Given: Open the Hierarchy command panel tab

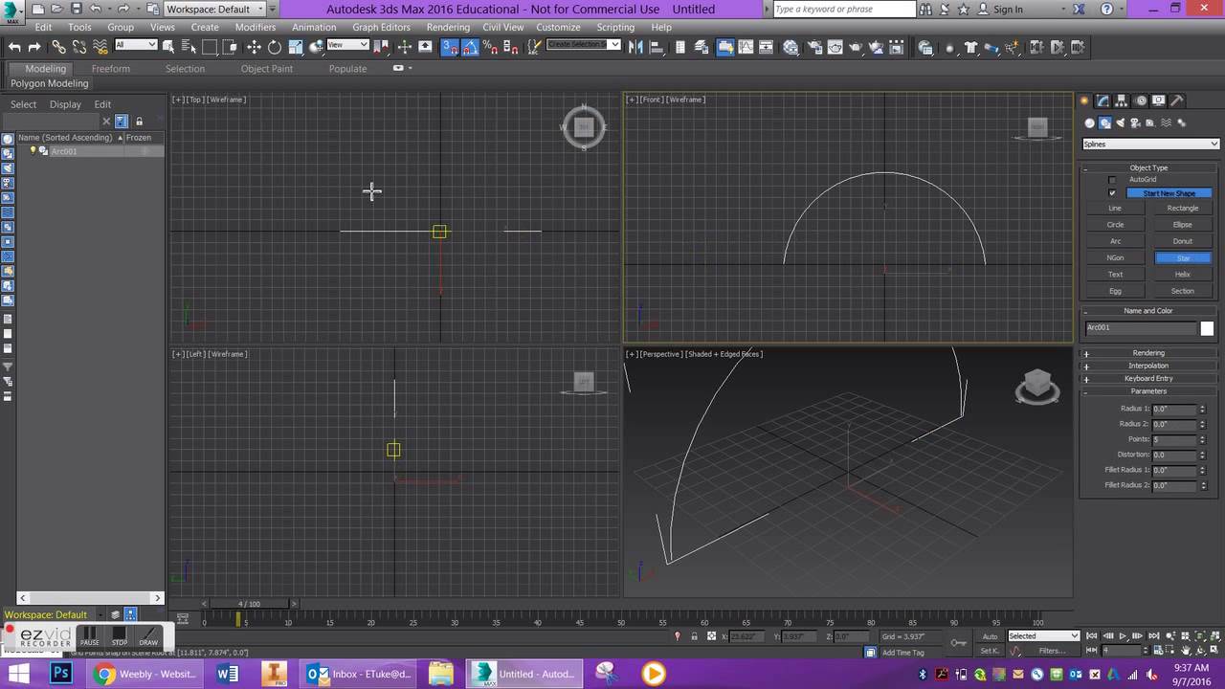Looking at the screenshot, I should pos(1122,100).
